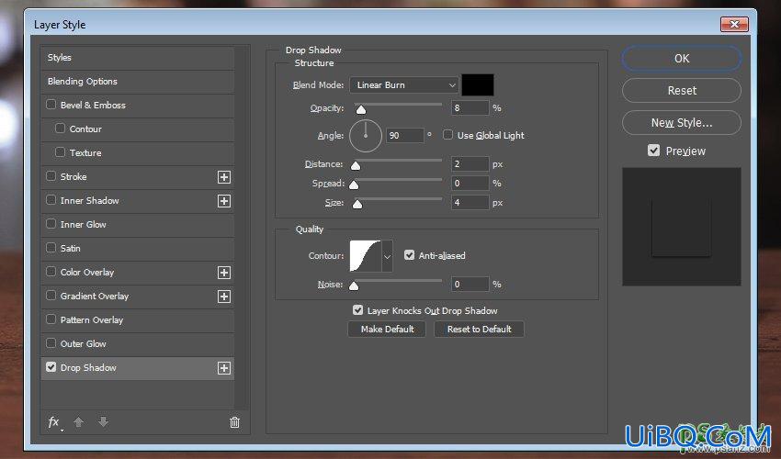Toggle Anti-aliased checkbox

point(409,255)
